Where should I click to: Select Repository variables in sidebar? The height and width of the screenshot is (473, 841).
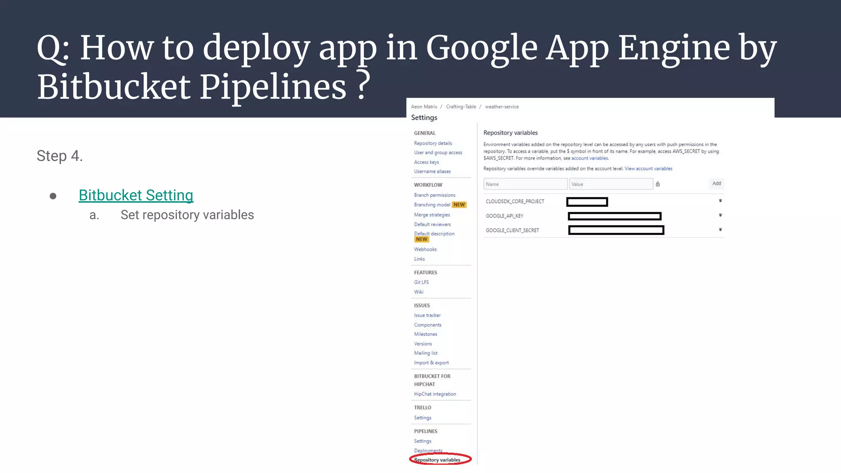[437, 460]
